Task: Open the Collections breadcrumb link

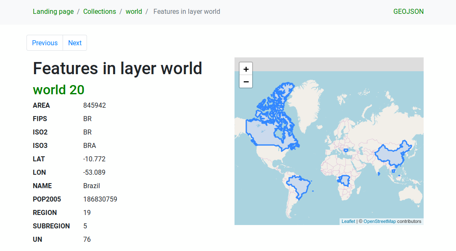Action: [100, 12]
